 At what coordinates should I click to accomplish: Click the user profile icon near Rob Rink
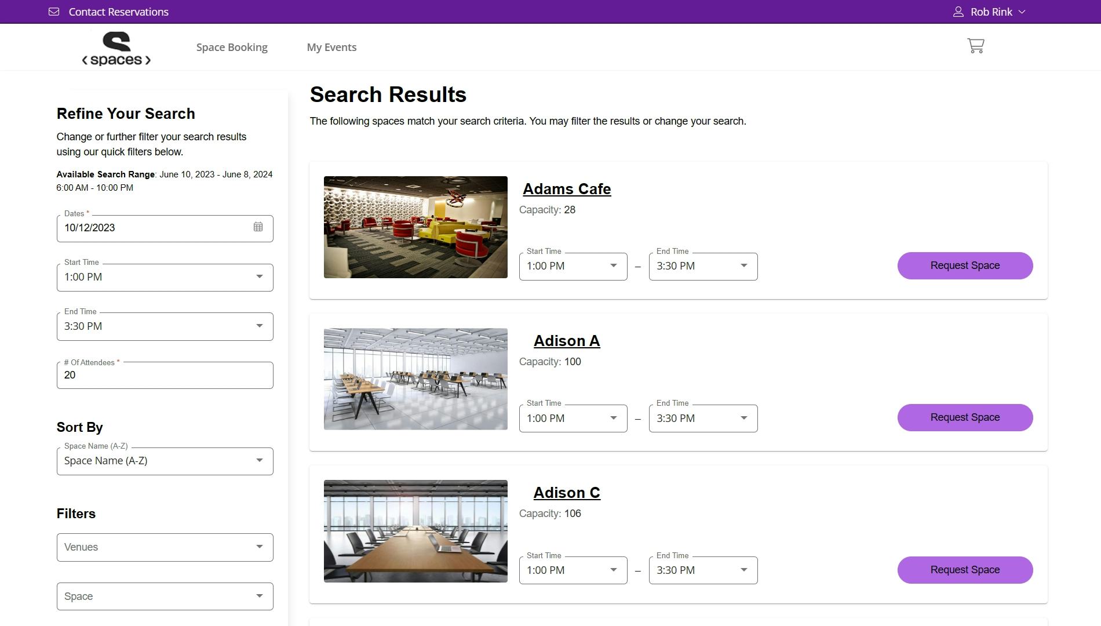point(958,12)
